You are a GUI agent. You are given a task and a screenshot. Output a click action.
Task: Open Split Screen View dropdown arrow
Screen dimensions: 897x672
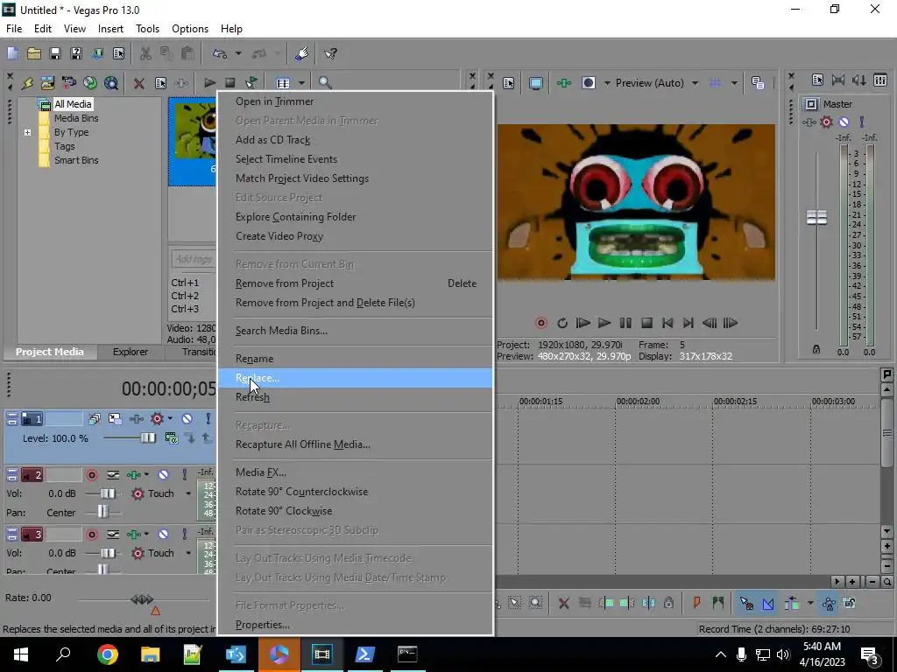[607, 83]
